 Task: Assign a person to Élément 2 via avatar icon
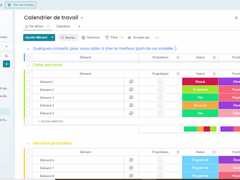[x=160, y=89]
